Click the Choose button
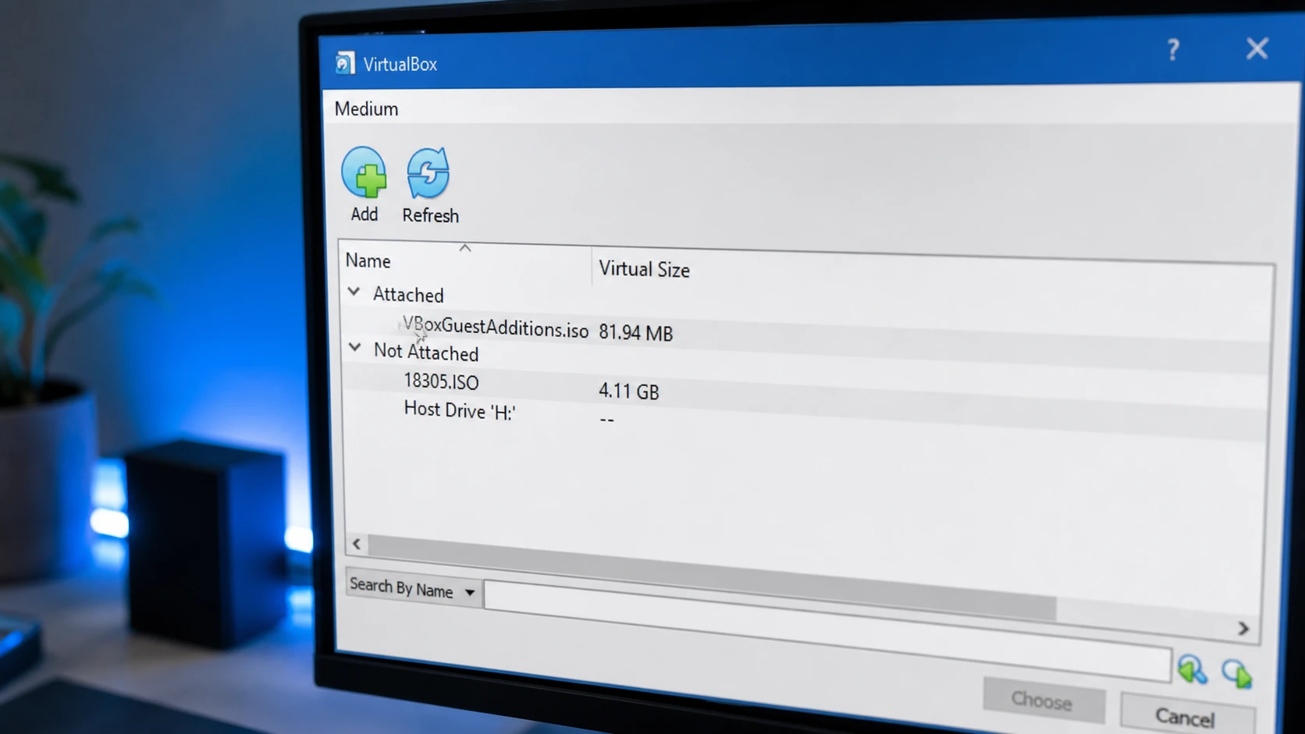The height and width of the screenshot is (734, 1305). (x=1043, y=700)
